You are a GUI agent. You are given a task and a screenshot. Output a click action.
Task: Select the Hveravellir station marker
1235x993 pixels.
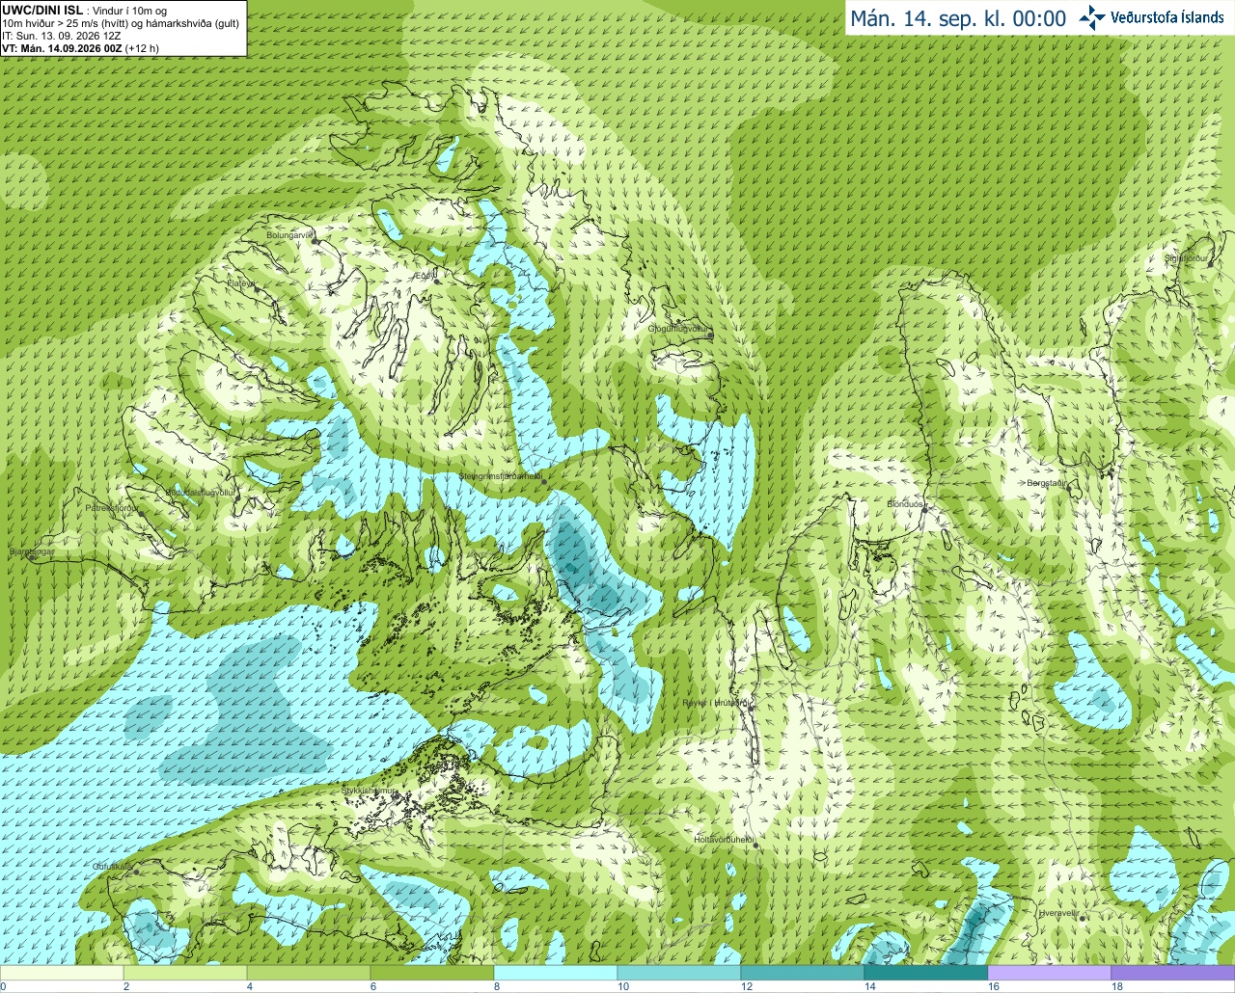coord(1083,919)
